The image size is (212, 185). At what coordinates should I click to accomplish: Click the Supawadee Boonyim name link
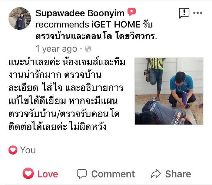point(80,13)
